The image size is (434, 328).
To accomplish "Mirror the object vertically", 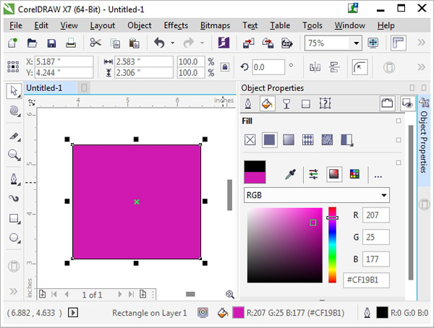I will point(334,67).
